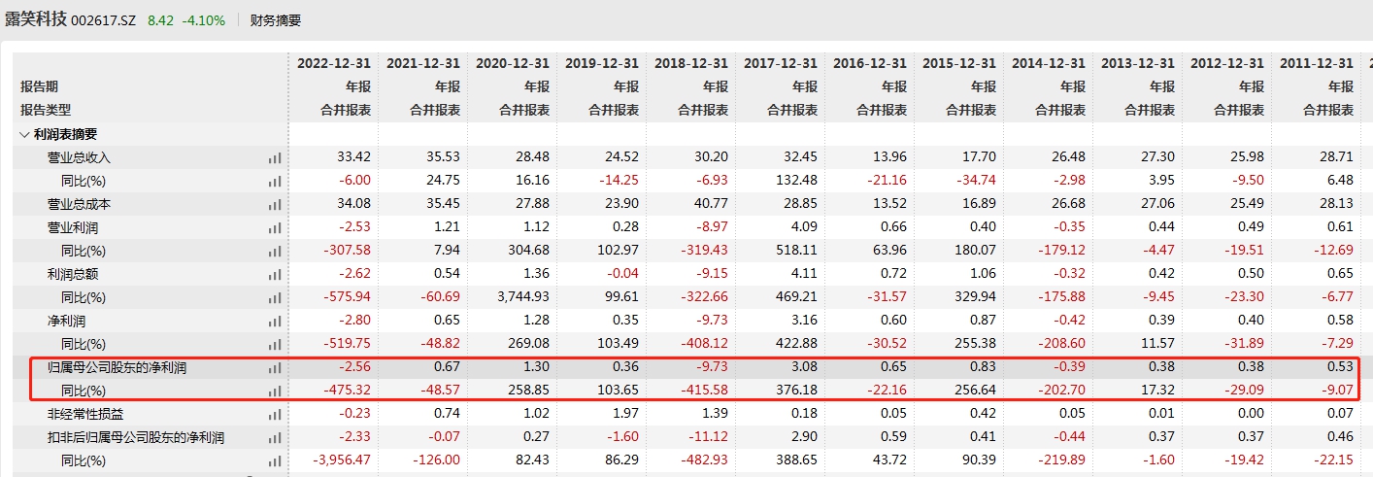Click price change -4.10%
The image size is (1373, 477).
204,19
